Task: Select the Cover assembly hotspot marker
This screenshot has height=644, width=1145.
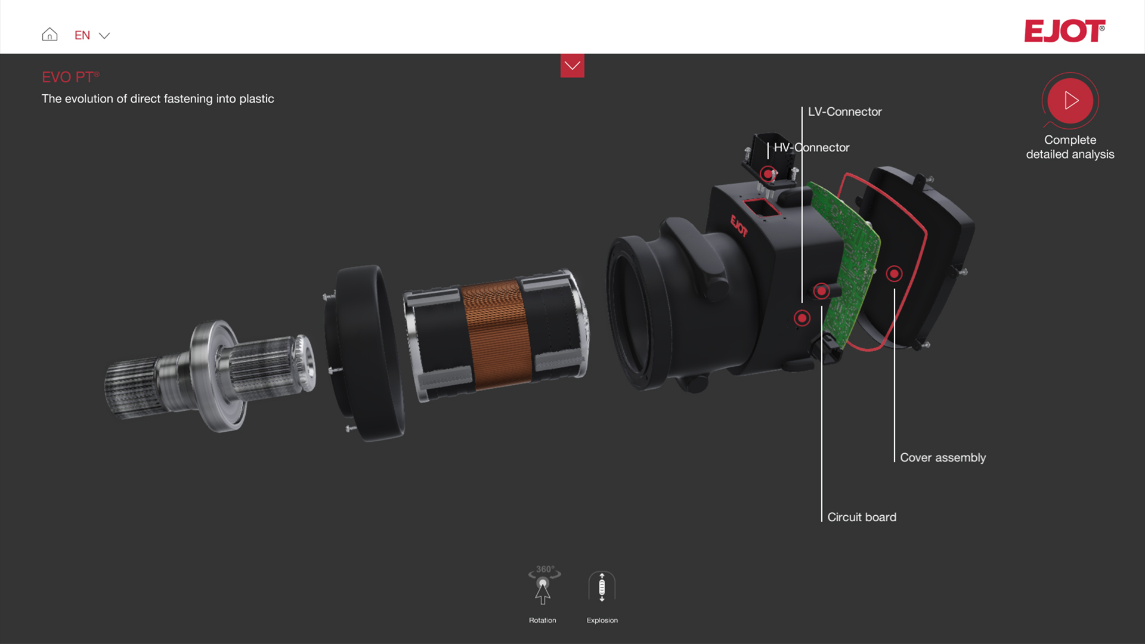Action: [x=894, y=274]
